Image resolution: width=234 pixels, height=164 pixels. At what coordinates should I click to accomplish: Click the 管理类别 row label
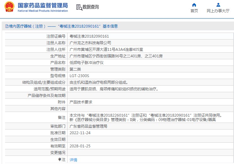click(58, 69)
